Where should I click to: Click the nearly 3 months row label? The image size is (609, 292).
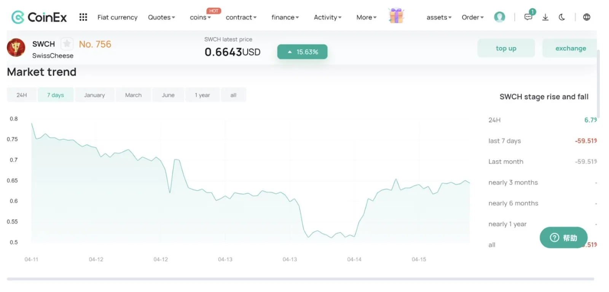coord(513,183)
